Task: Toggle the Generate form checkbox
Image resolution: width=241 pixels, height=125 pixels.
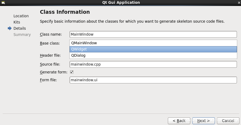Action: 72,72
